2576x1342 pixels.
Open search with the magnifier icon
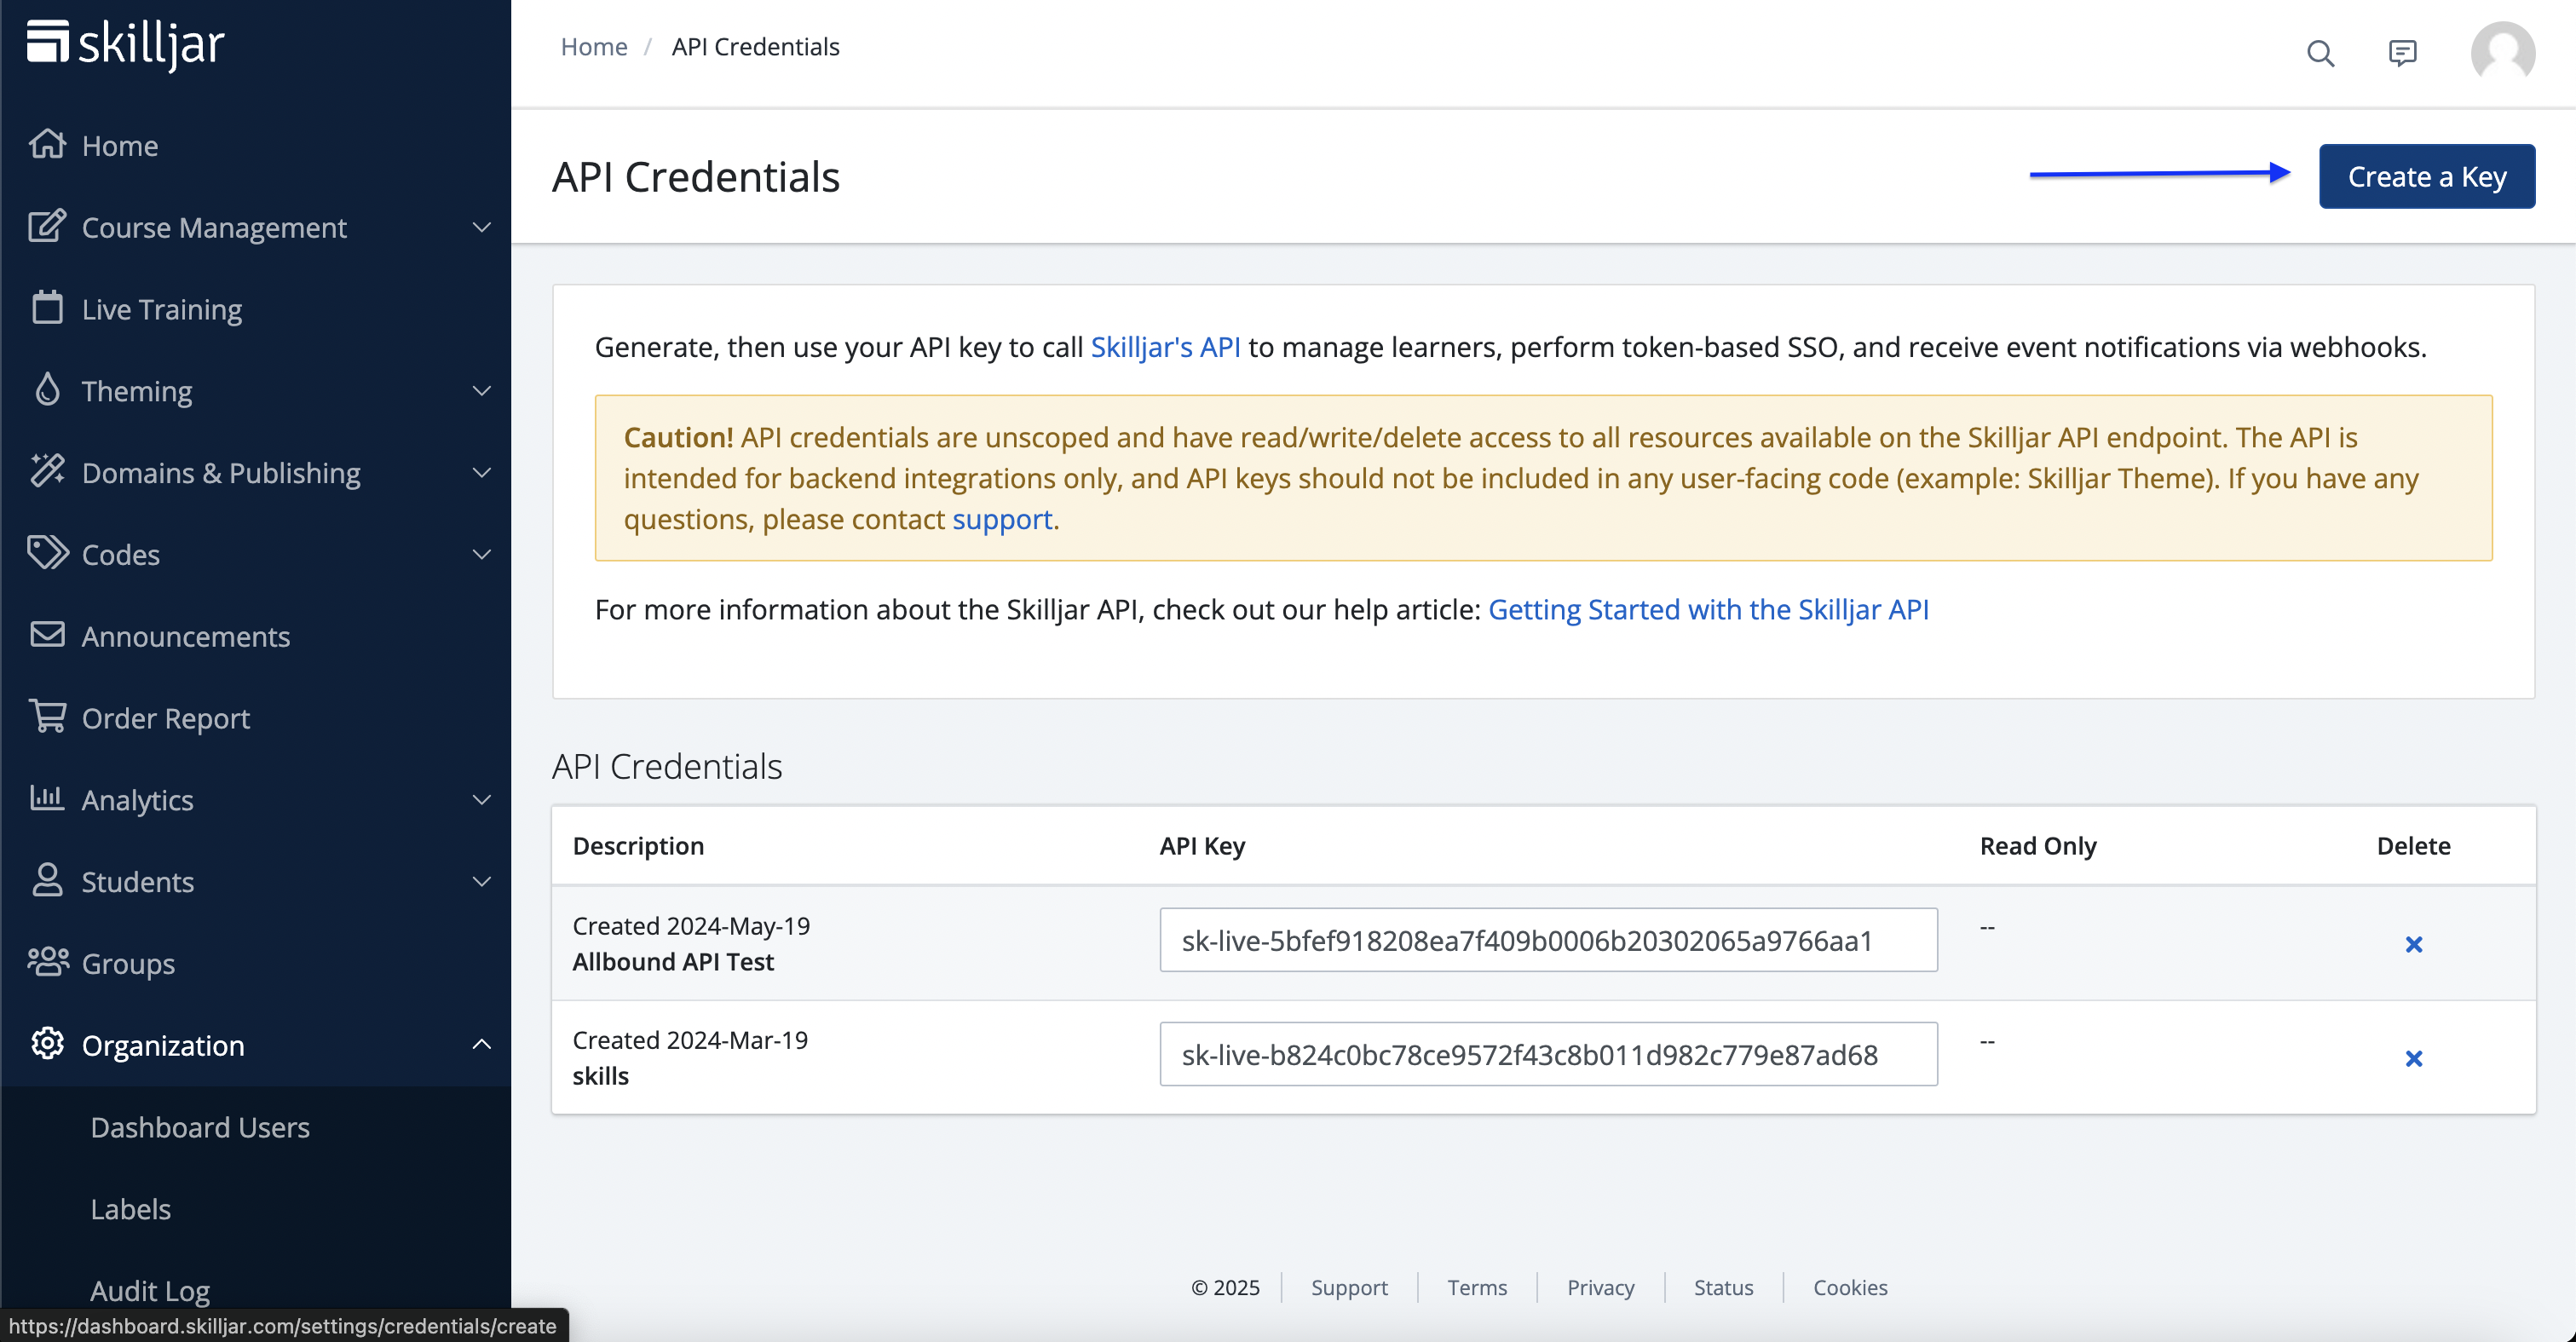2321,53
